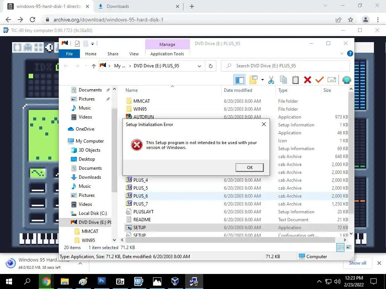Select the PLUS_7 cab archive
The height and width of the screenshot is (289, 386).
pyautogui.click(x=140, y=204)
